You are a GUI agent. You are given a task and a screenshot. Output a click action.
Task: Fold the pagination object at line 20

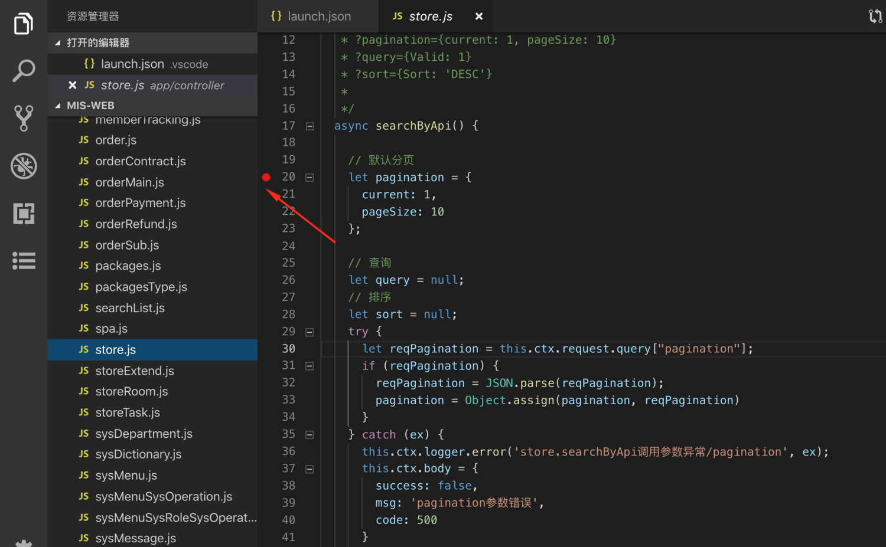tap(310, 177)
